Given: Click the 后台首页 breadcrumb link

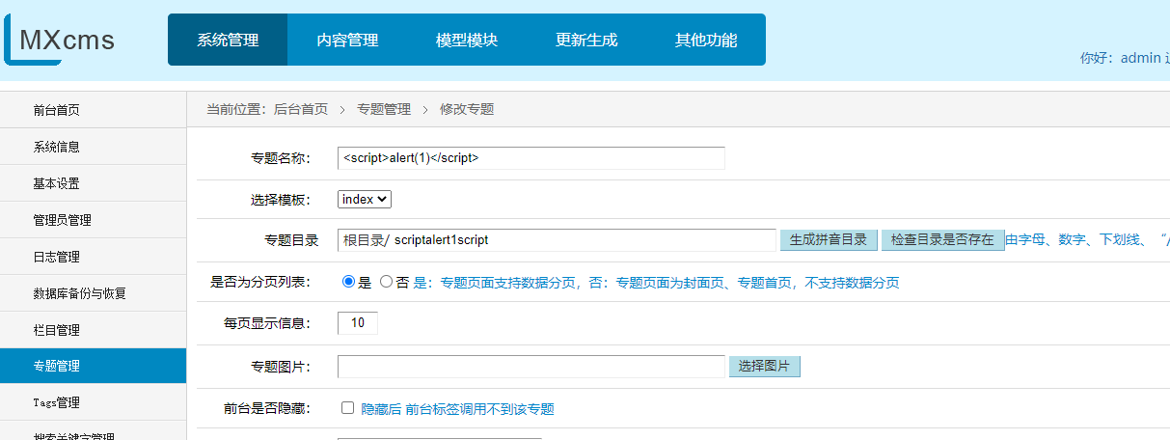Looking at the screenshot, I should [301, 110].
